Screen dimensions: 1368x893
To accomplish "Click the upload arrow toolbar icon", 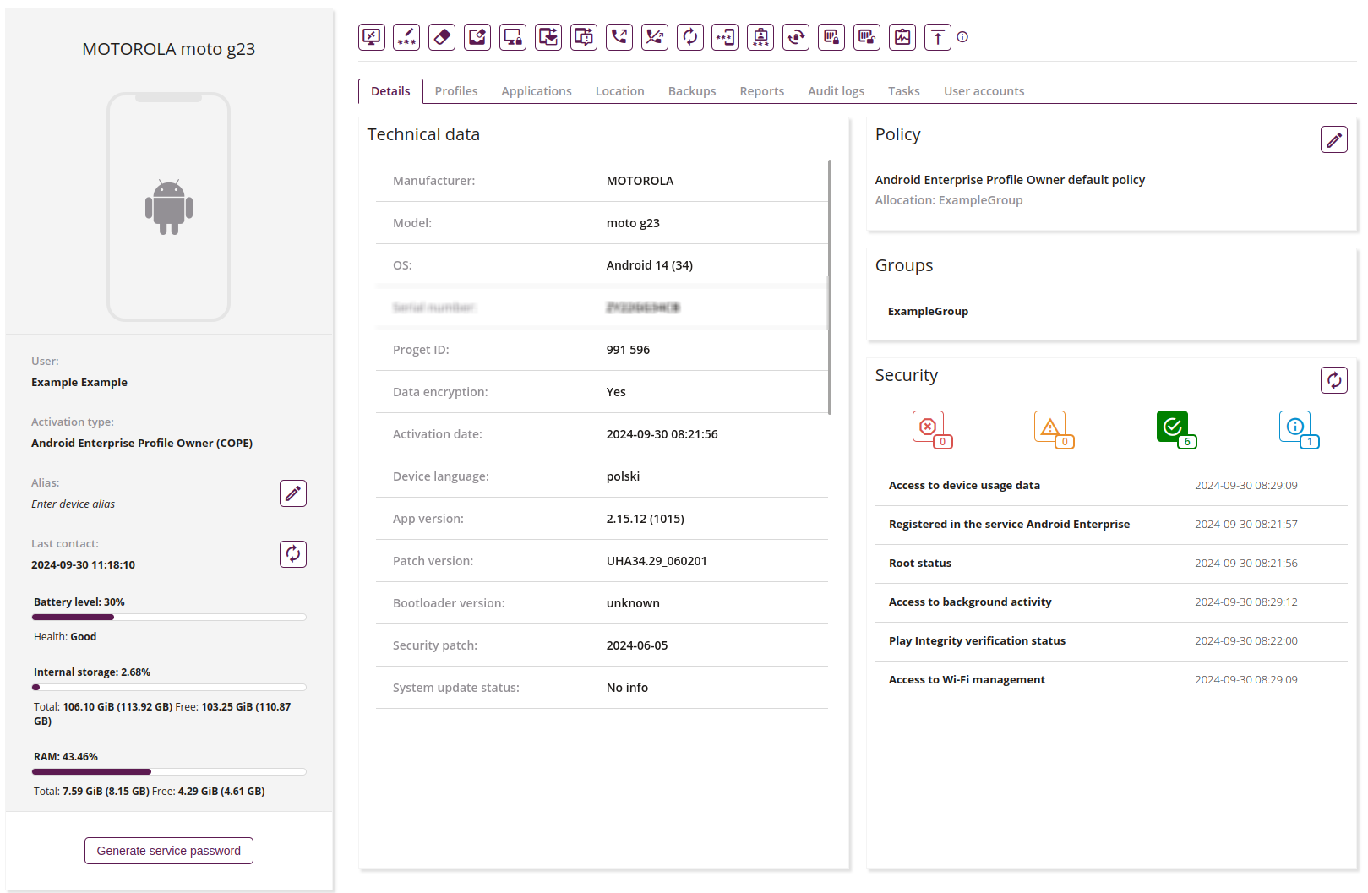I will [x=938, y=37].
